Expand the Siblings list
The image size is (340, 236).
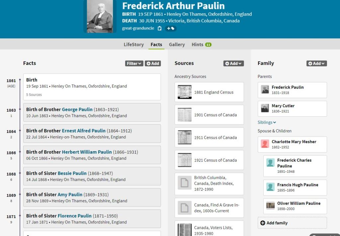coord(267,122)
